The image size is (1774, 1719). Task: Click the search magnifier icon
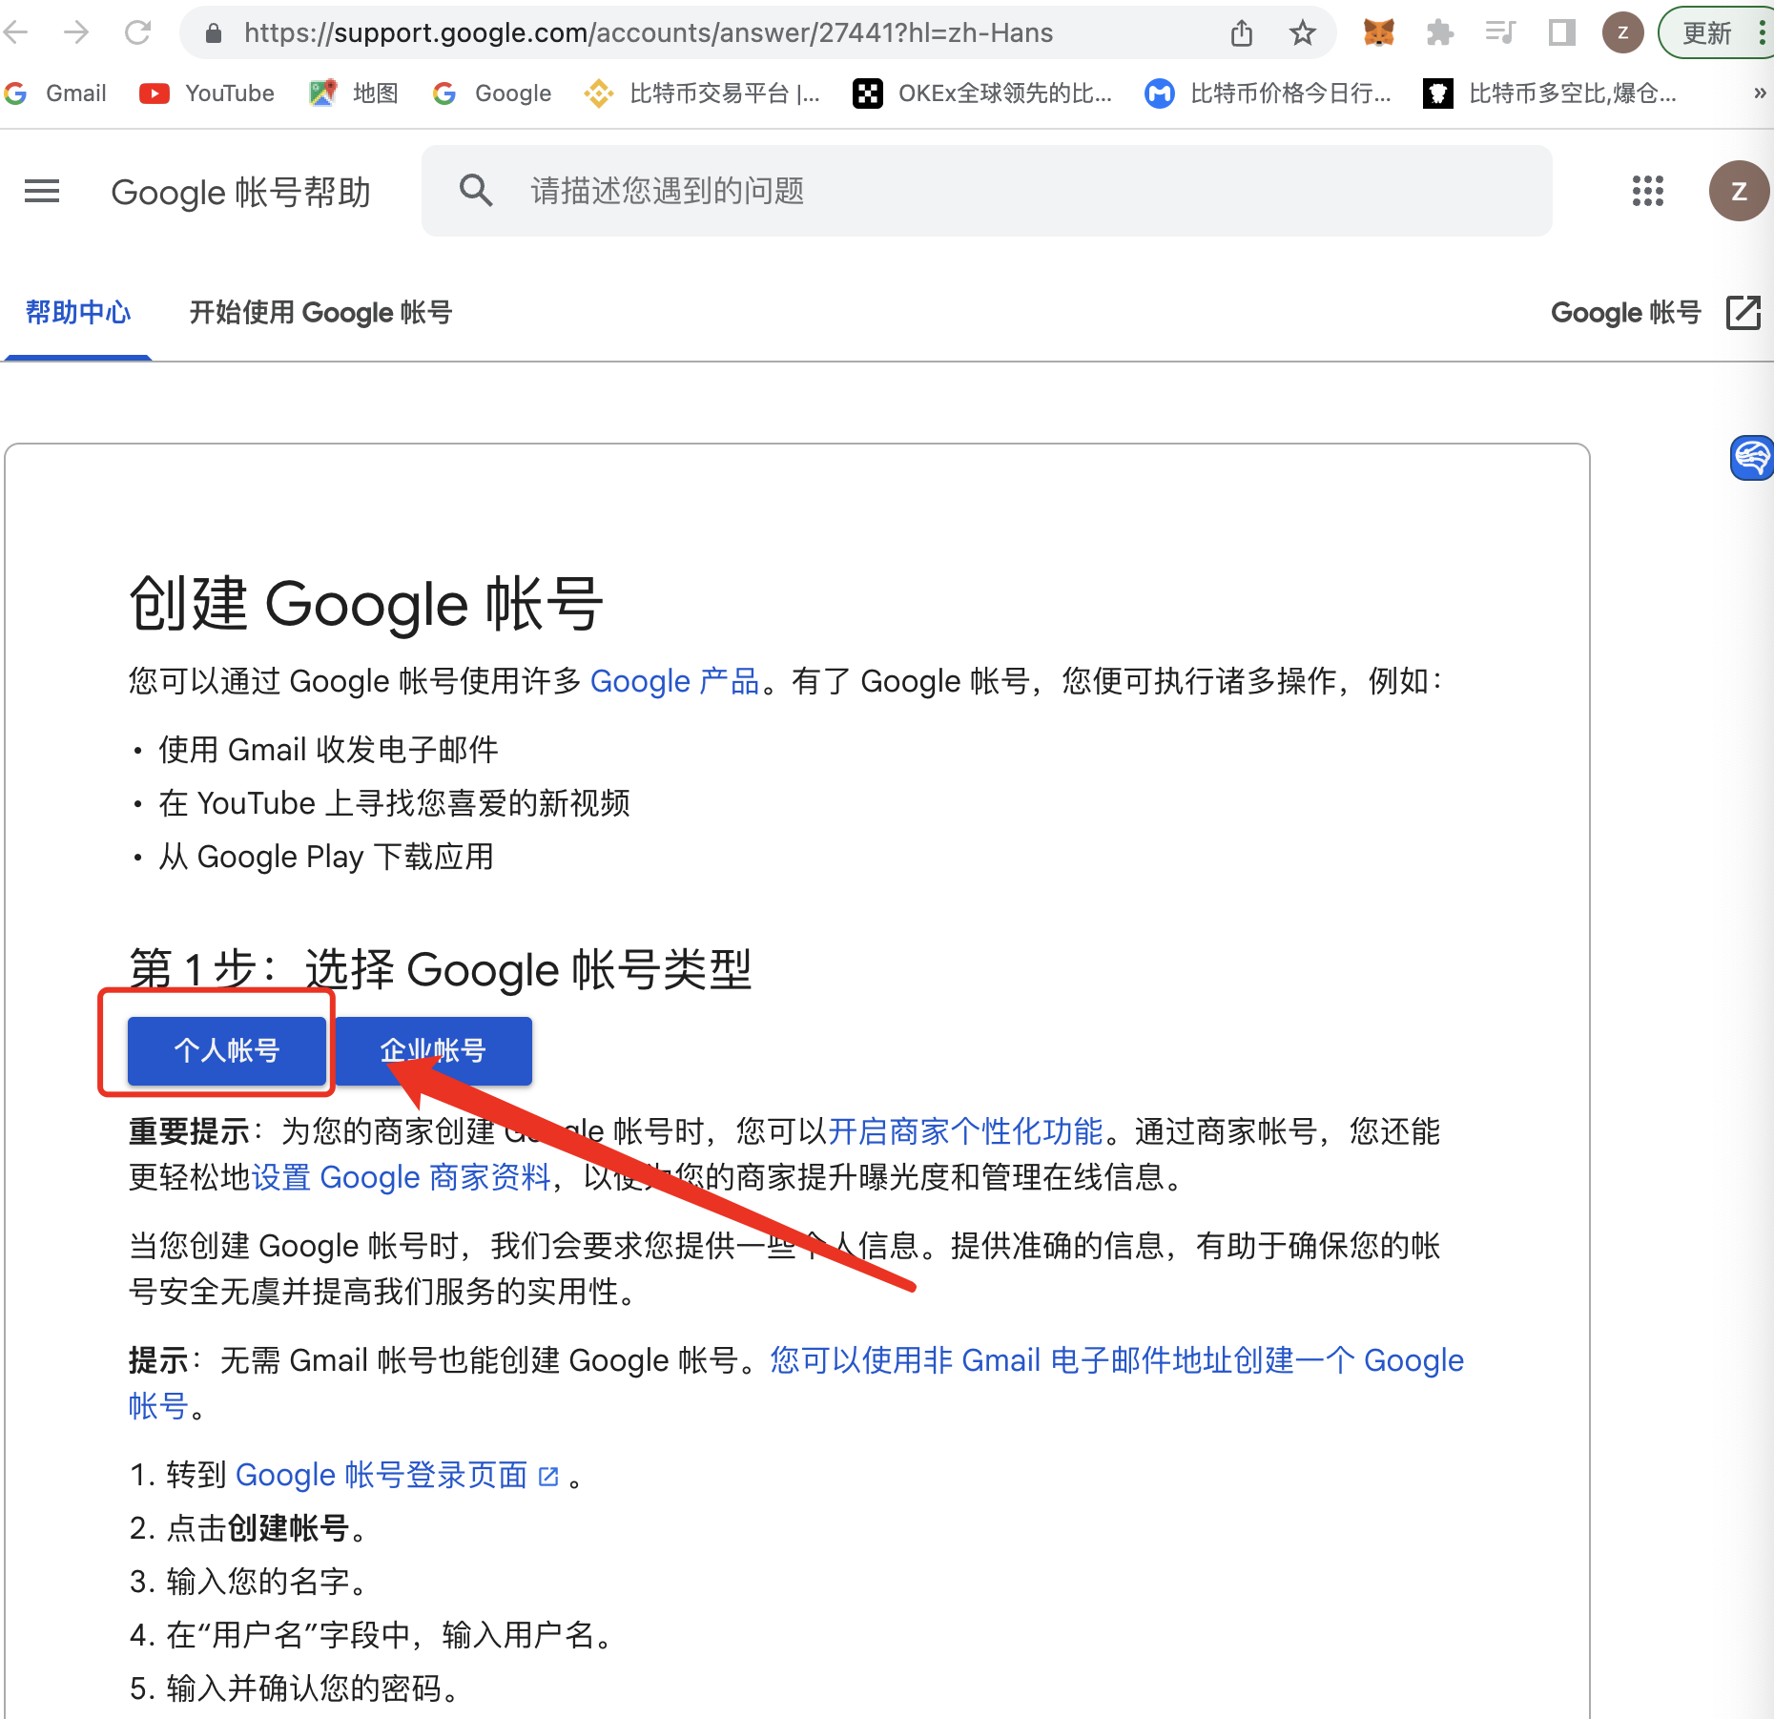[x=476, y=191]
